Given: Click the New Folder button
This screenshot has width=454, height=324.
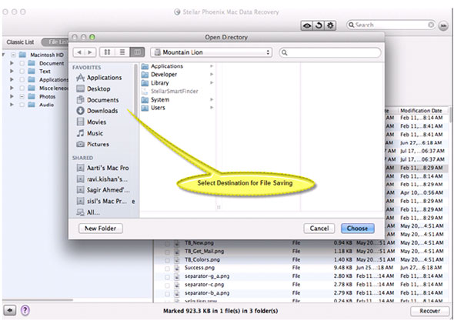Looking at the screenshot, I should [101, 229].
